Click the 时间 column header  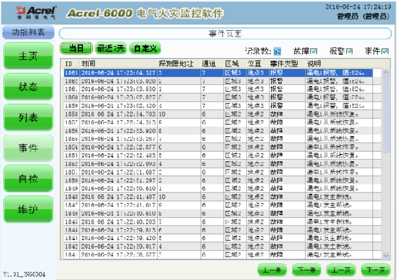coord(118,63)
